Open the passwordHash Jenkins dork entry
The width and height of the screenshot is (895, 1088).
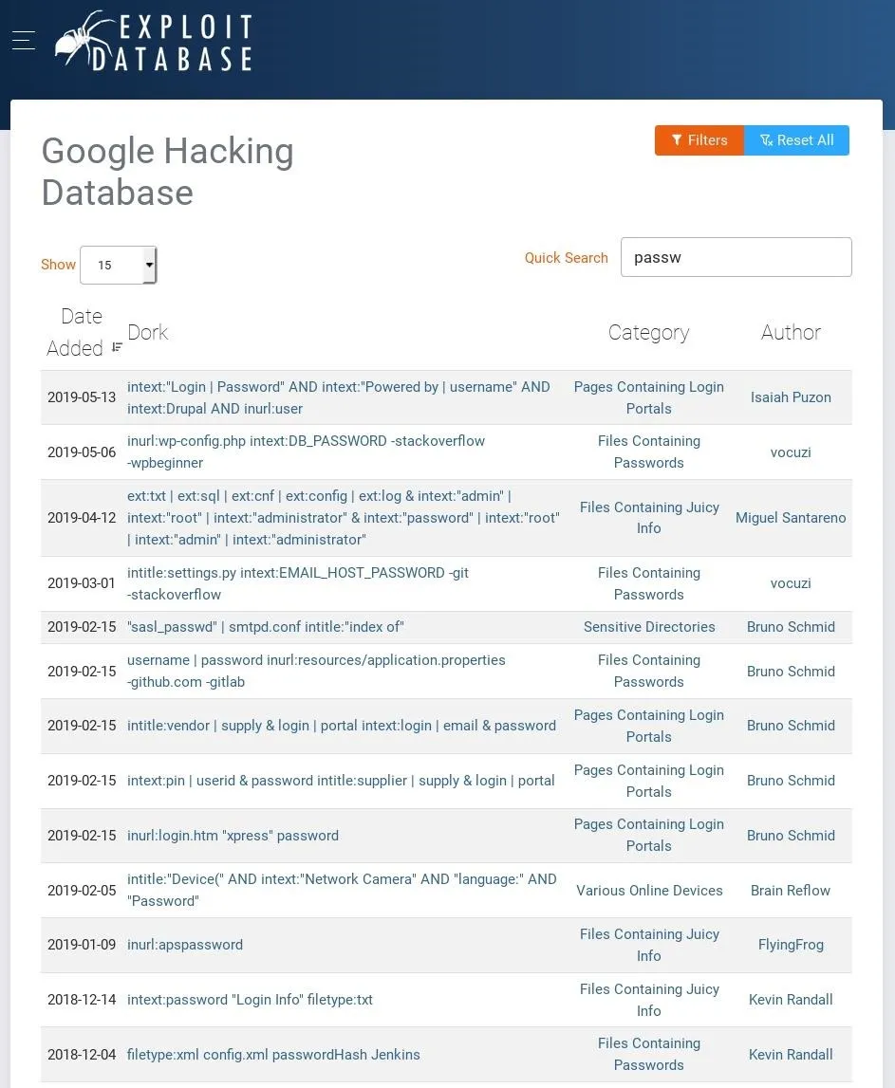coord(273,1055)
